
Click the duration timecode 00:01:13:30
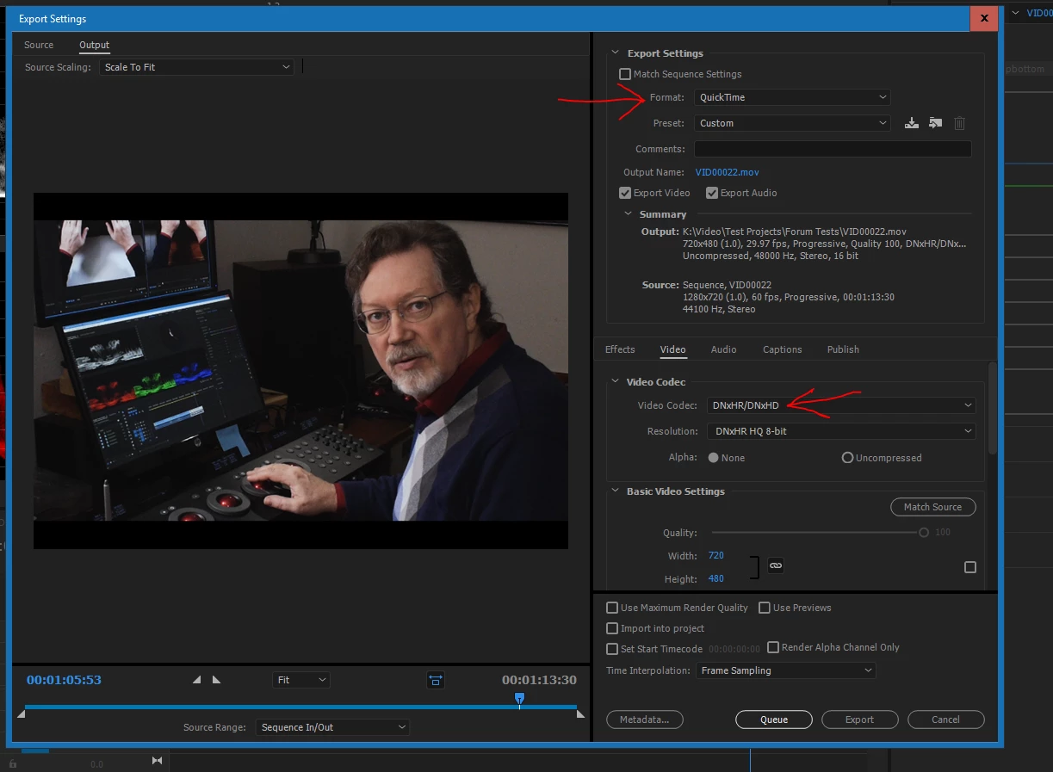click(x=539, y=680)
